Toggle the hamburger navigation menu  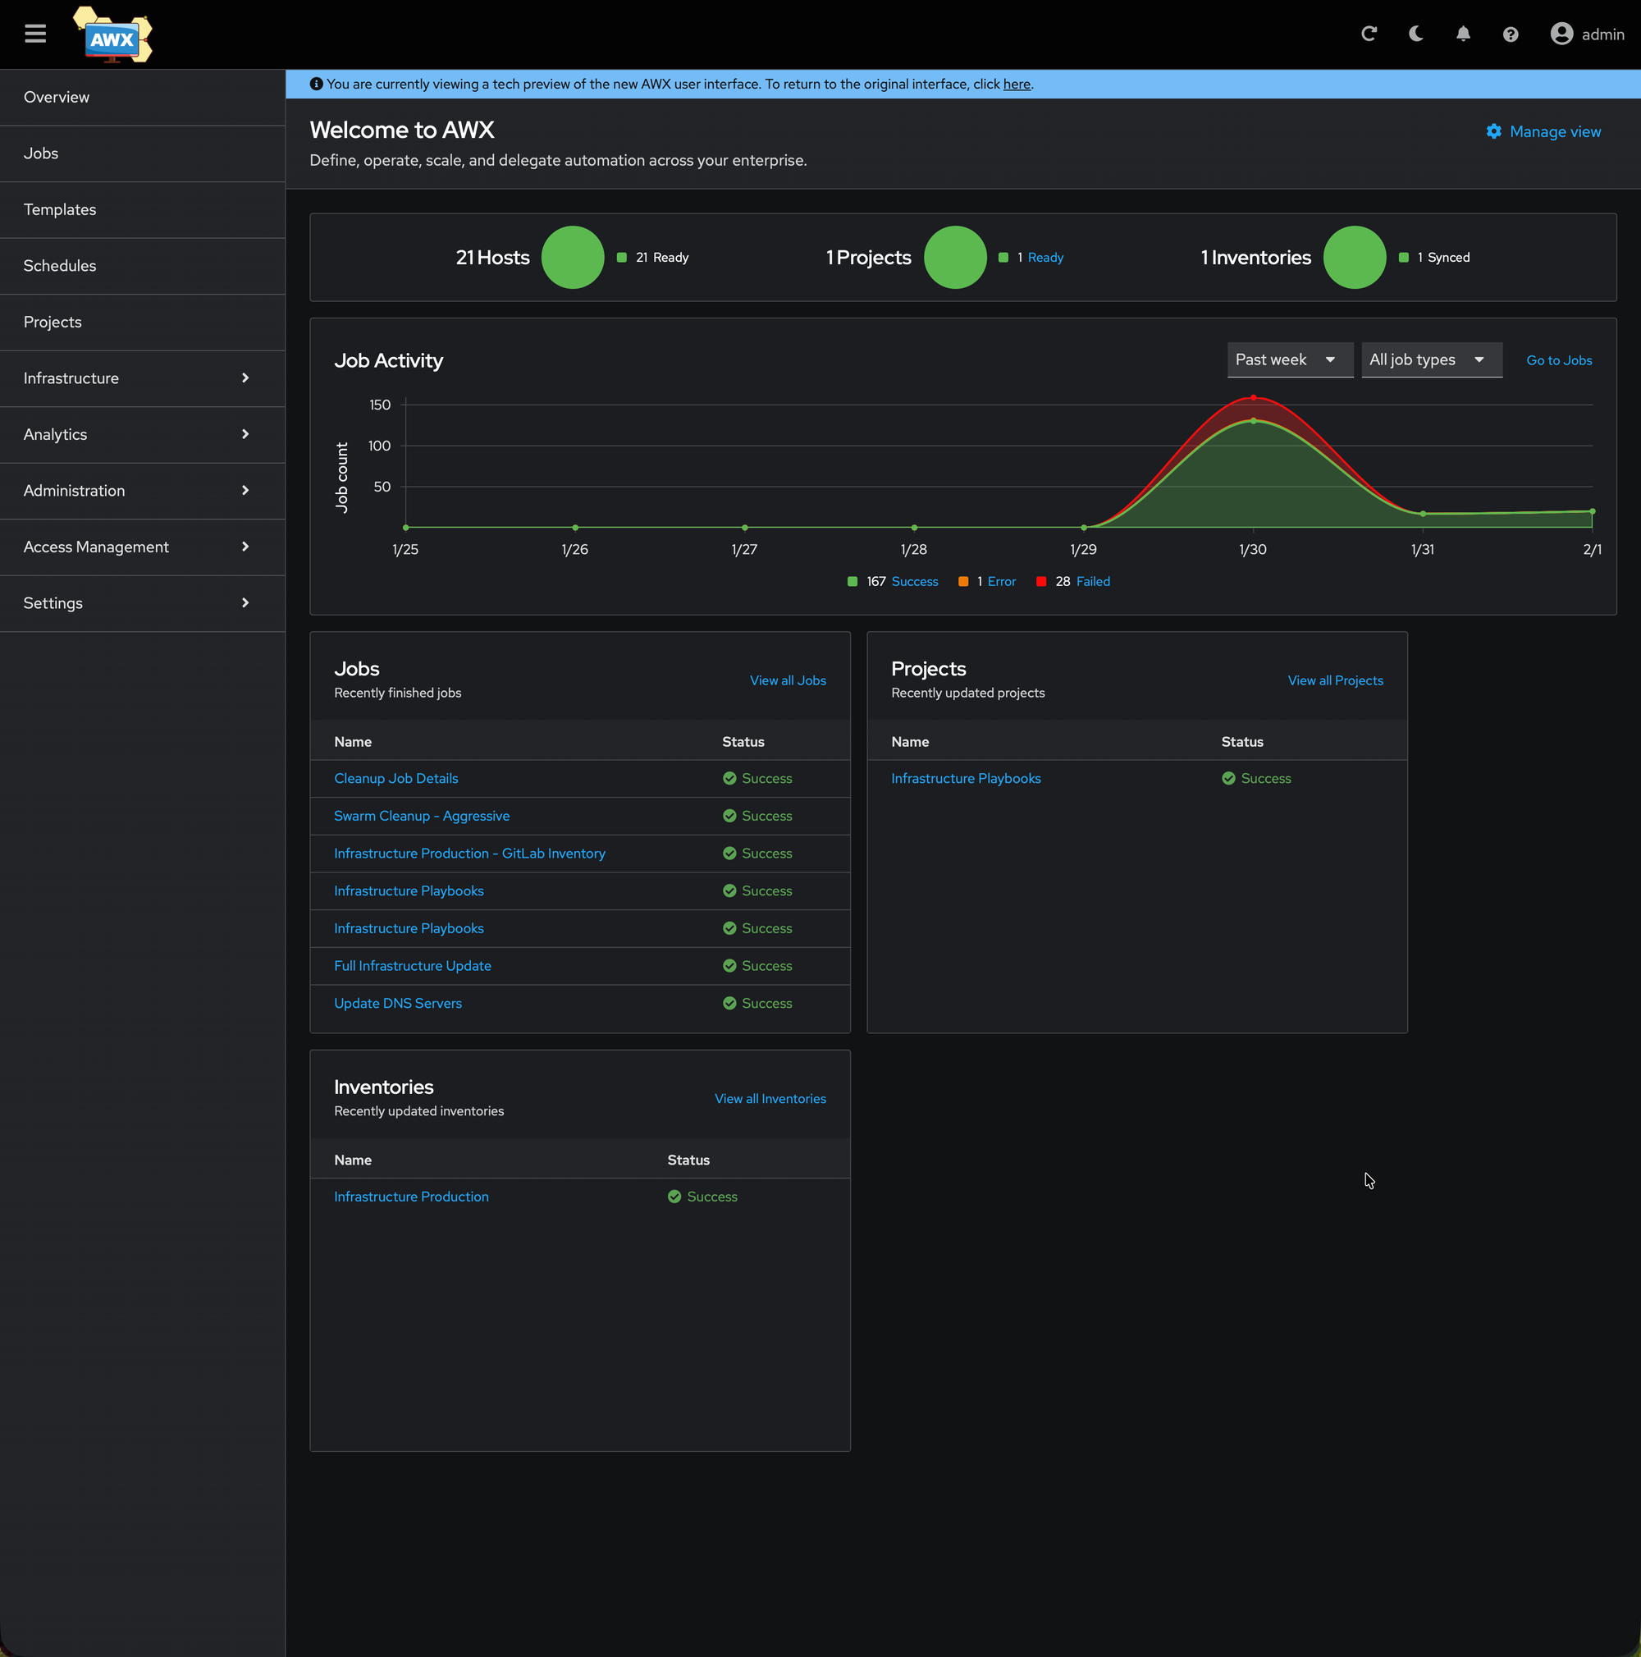[35, 34]
